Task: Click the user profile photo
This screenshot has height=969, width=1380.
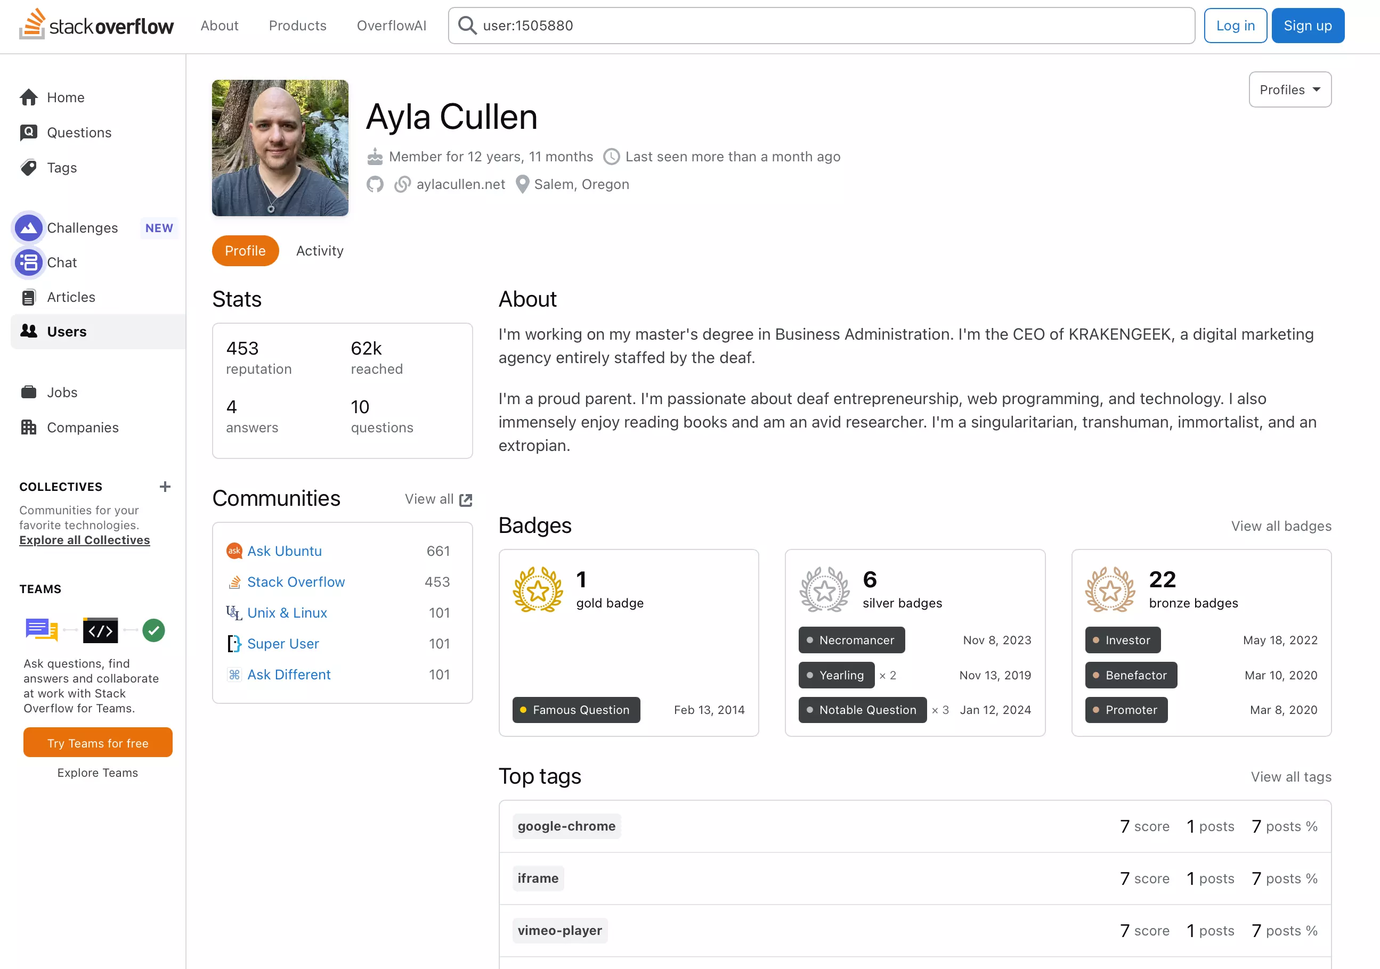Action: coord(280,148)
